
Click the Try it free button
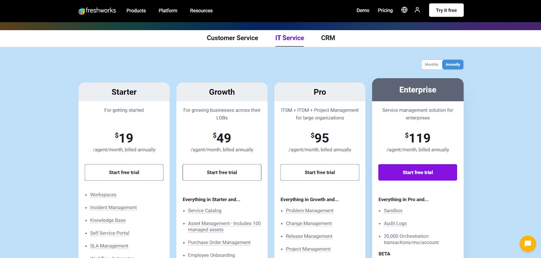(446, 10)
